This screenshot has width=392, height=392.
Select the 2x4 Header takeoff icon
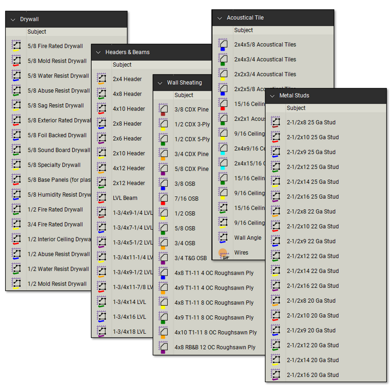click(101, 78)
